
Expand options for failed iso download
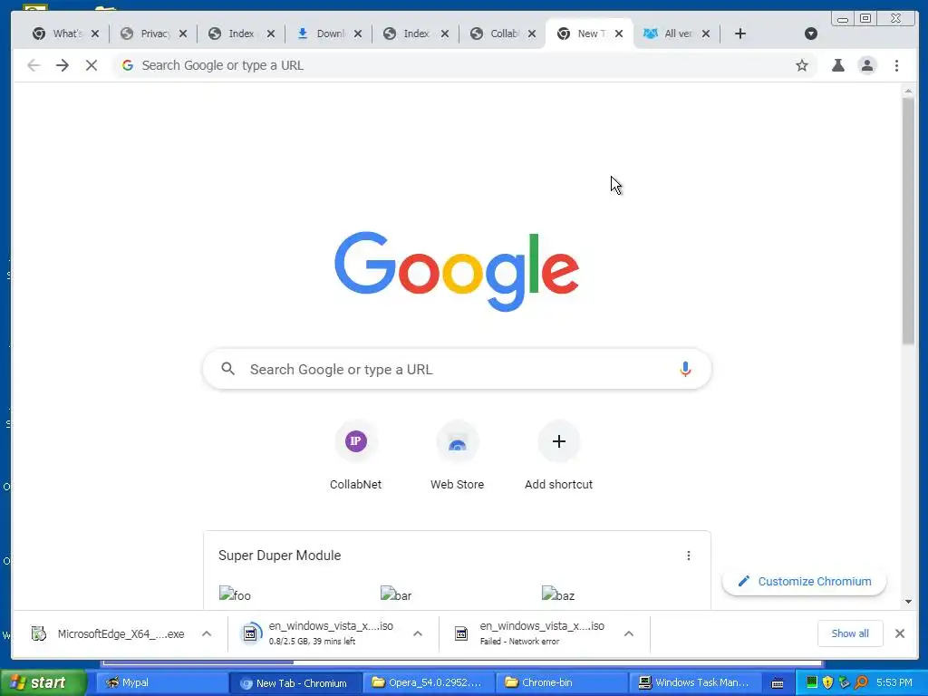click(x=629, y=633)
